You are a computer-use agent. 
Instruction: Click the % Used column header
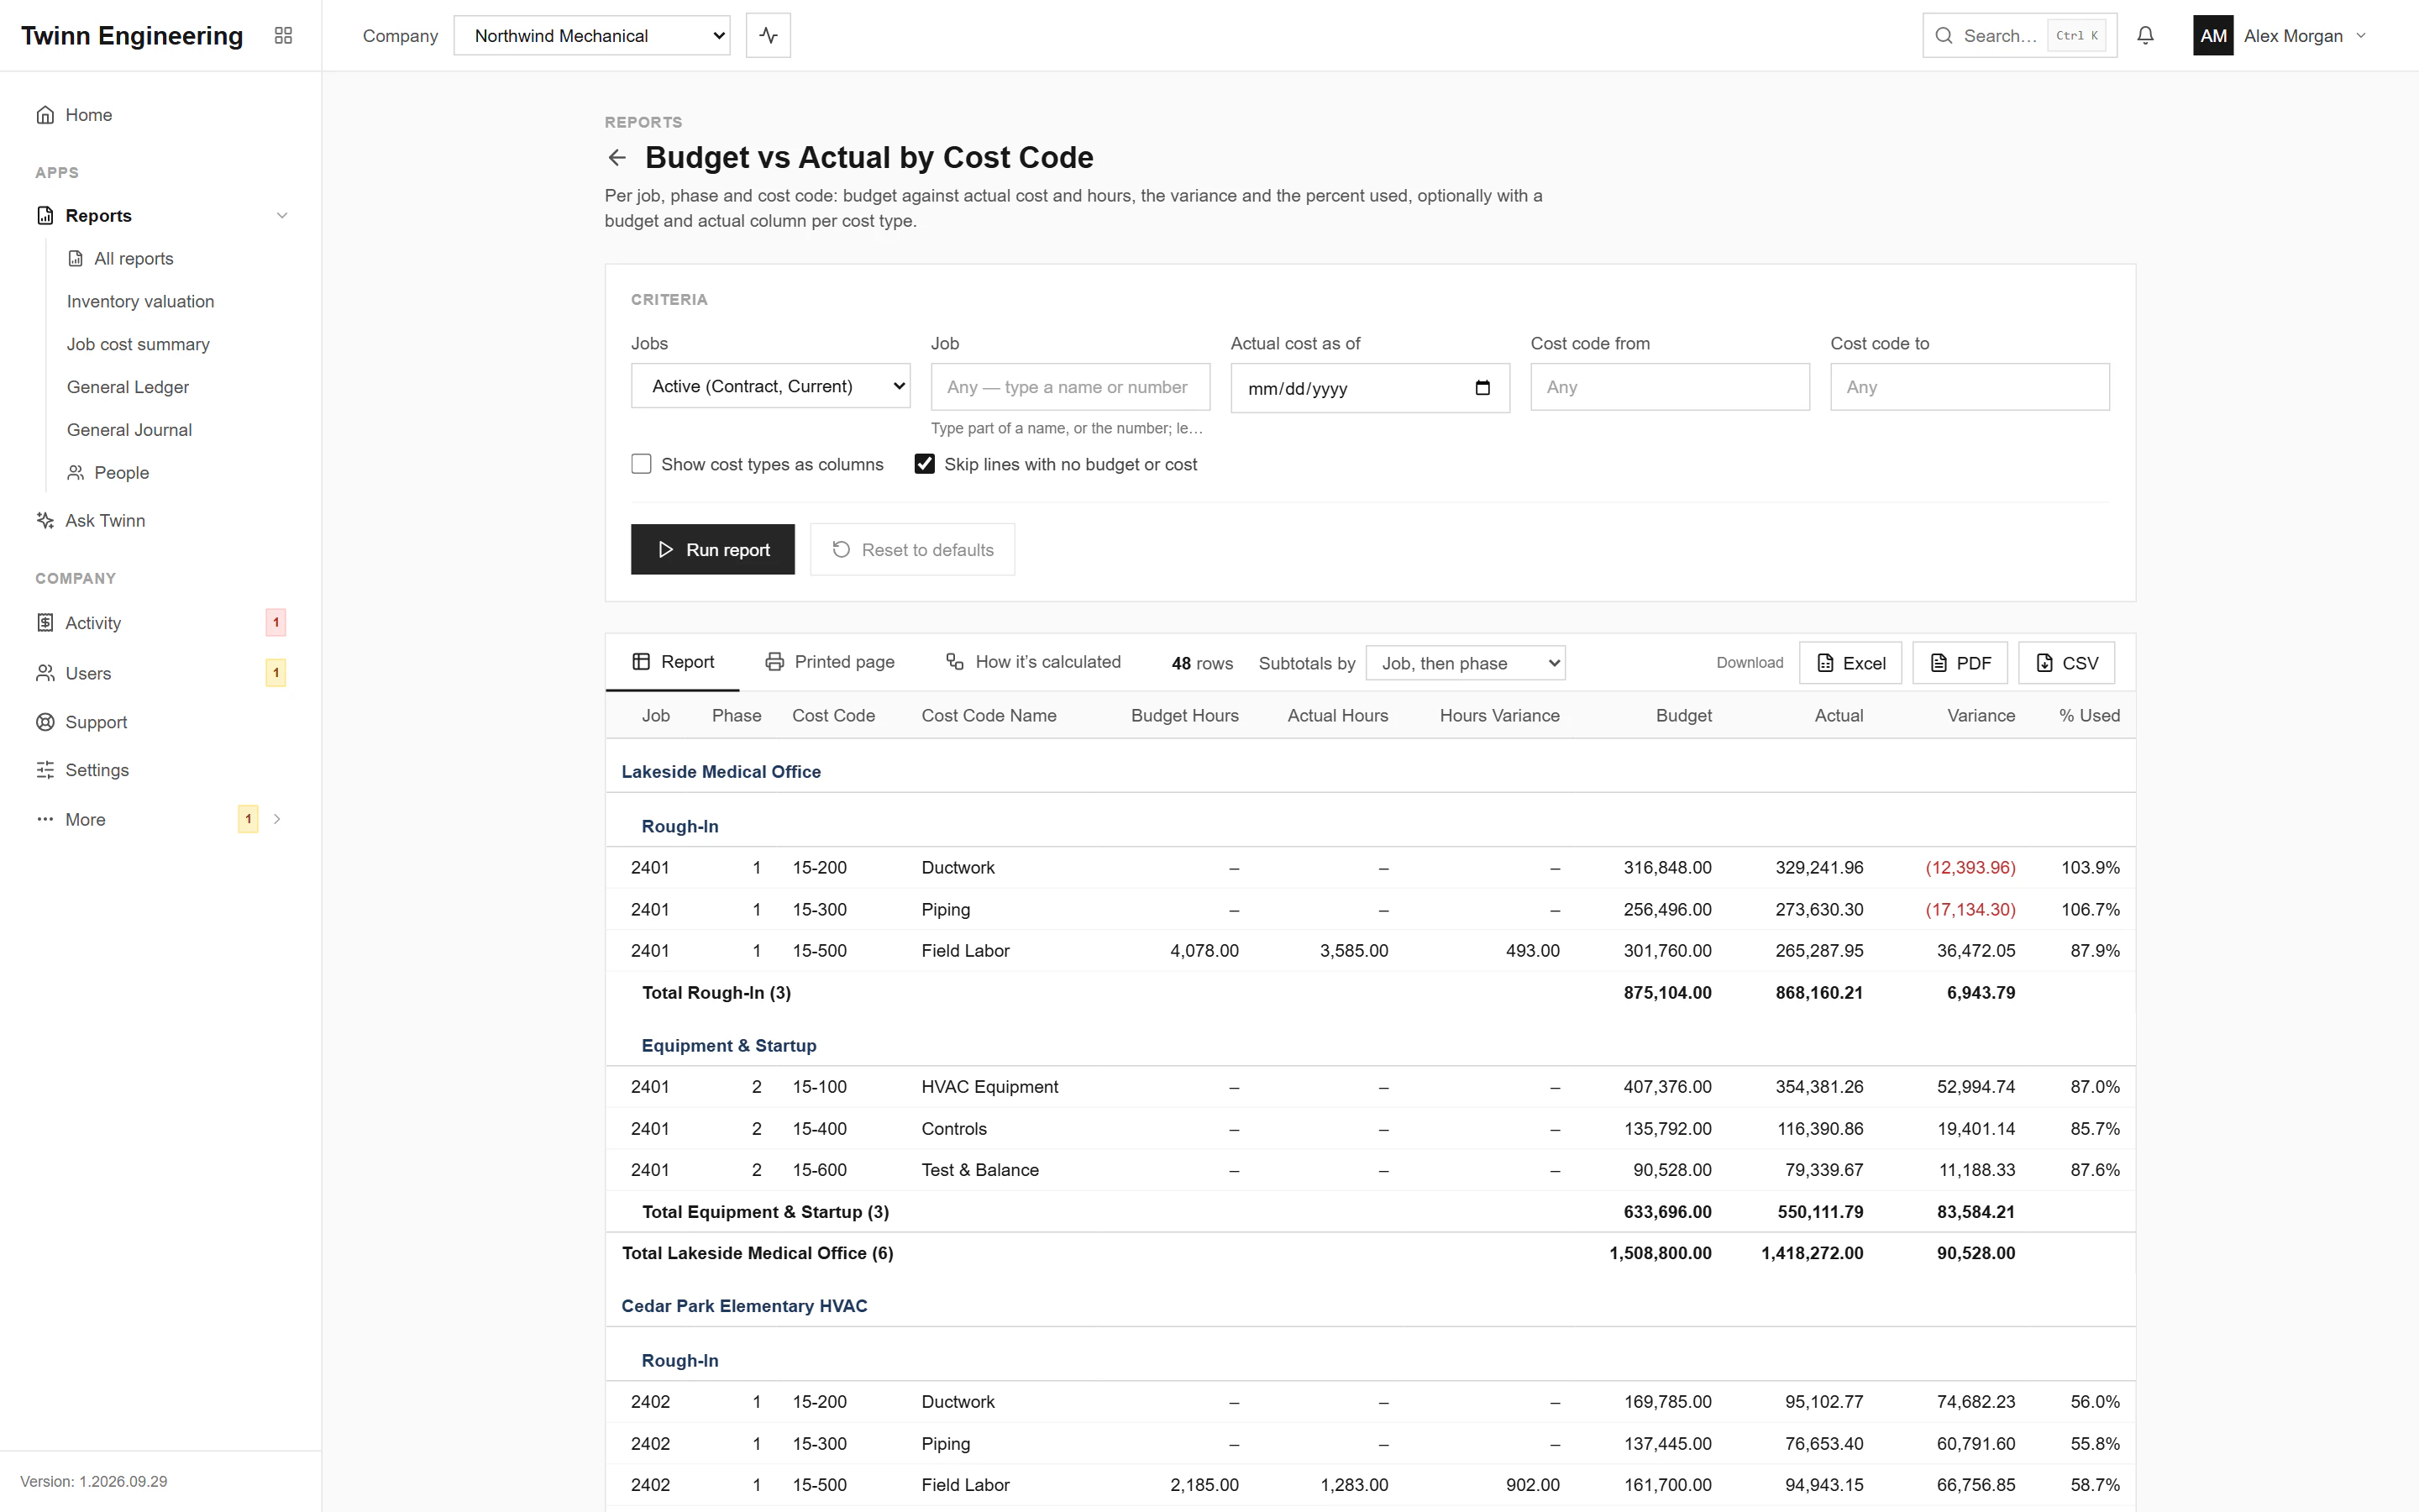point(2089,716)
